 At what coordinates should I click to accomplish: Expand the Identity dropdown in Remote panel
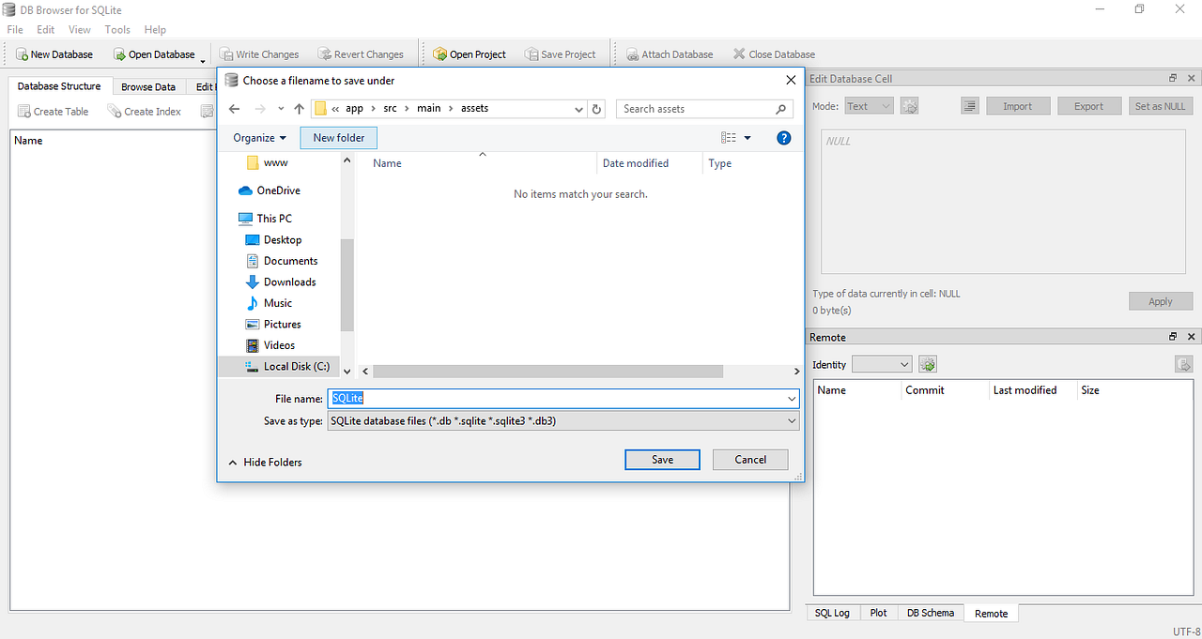pos(881,363)
